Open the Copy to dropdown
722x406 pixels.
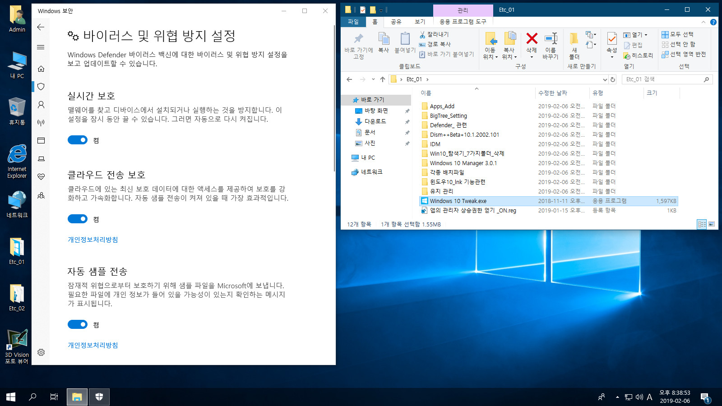(x=509, y=53)
